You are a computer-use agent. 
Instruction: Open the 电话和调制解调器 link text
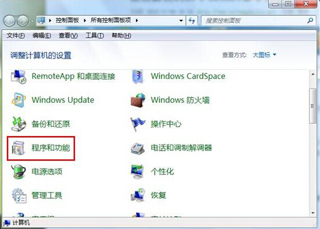coord(181,148)
